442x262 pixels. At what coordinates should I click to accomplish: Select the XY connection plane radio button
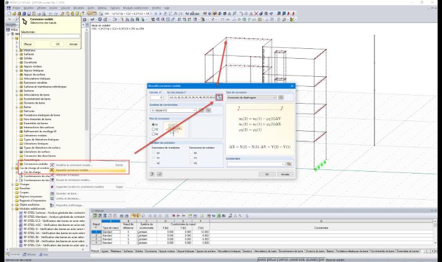154,125
